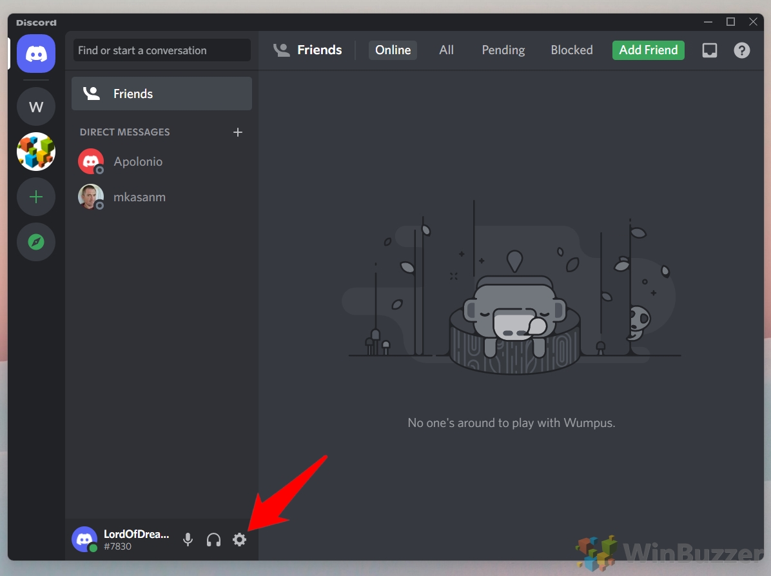771x576 pixels.
Task: Close the Discord window
Action: (x=753, y=22)
